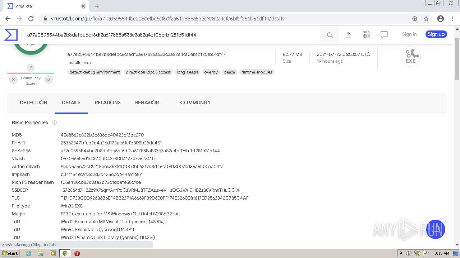Image resolution: width=460 pixels, height=258 pixels.
Task: Switch to the DETECTION tab
Action: [33, 102]
